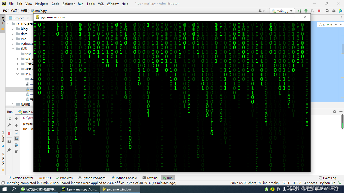This screenshot has height=193, width=344.
Task: Toggle the Project tool window side tab
Action: tap(3, 23)
